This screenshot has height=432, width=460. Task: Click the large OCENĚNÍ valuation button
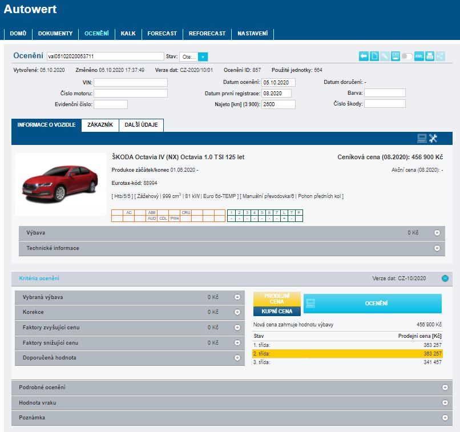coord(372,303)
